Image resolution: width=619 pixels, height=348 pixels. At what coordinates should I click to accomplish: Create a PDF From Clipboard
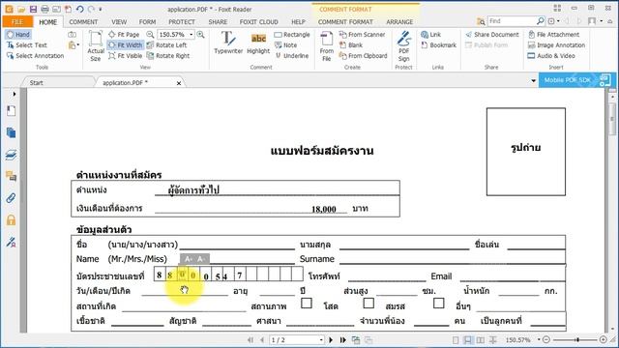tap(364, 56)
